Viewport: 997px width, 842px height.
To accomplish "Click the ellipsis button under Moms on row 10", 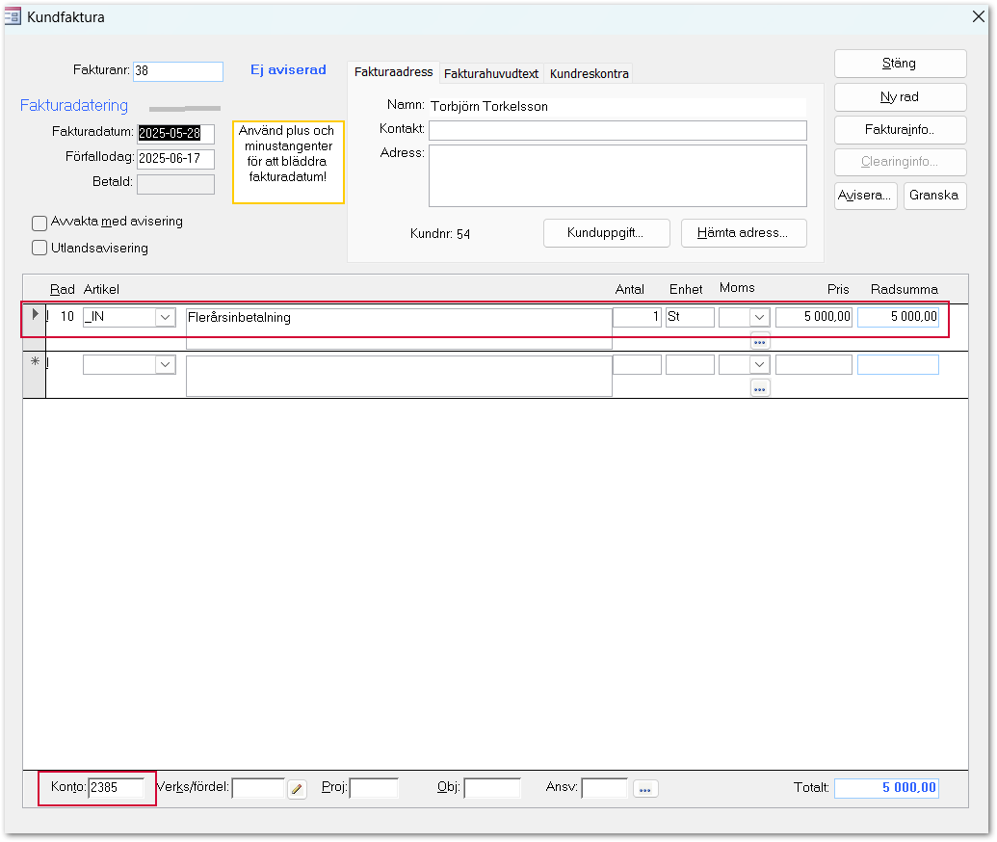I will point(760,341).
